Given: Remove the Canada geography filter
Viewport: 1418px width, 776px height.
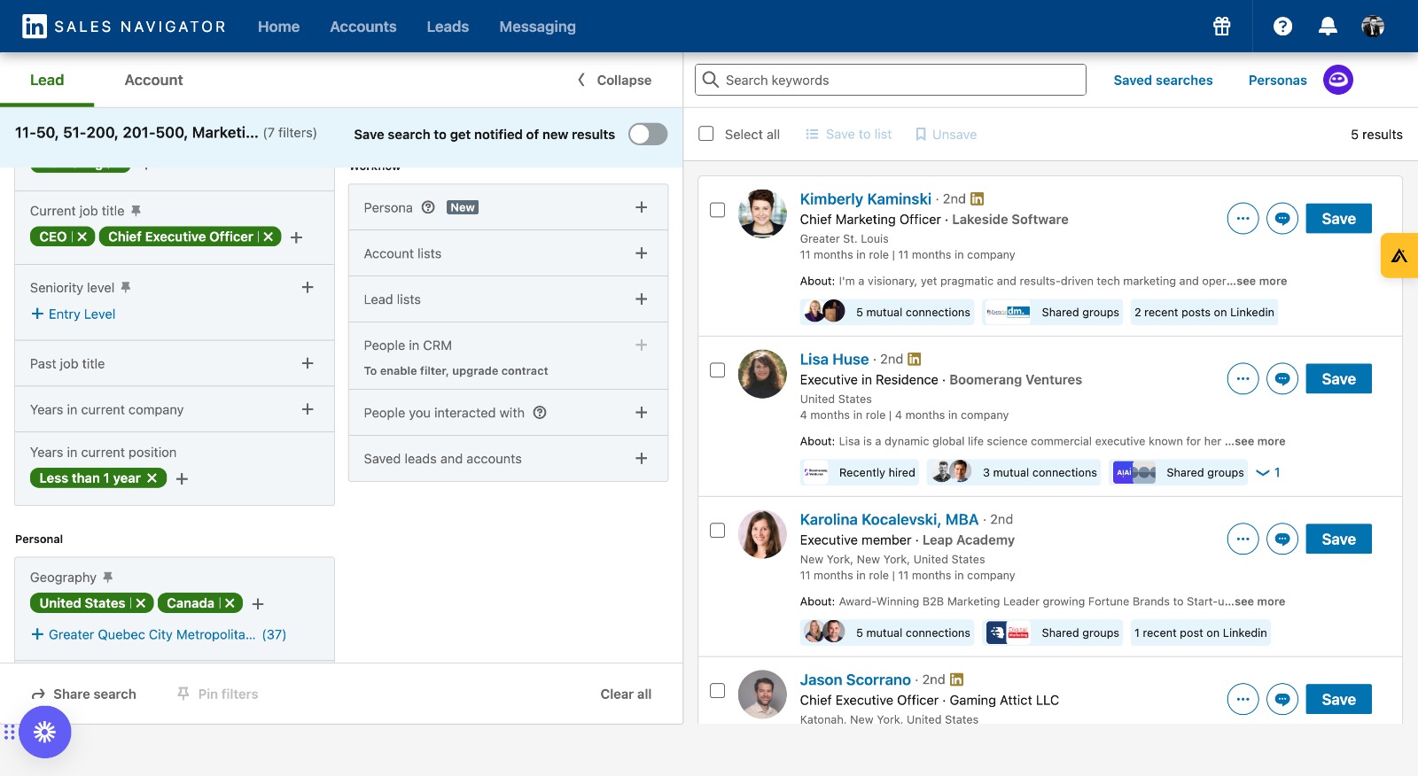Looking at the screenshot, I should tap(230, 603).
